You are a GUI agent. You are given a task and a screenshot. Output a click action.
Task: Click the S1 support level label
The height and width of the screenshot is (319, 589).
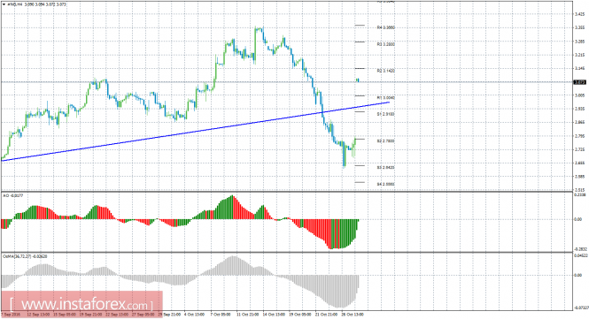[386, 114]
